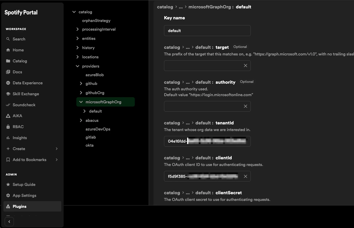Click the clientId input field

(x=207, y=176)
